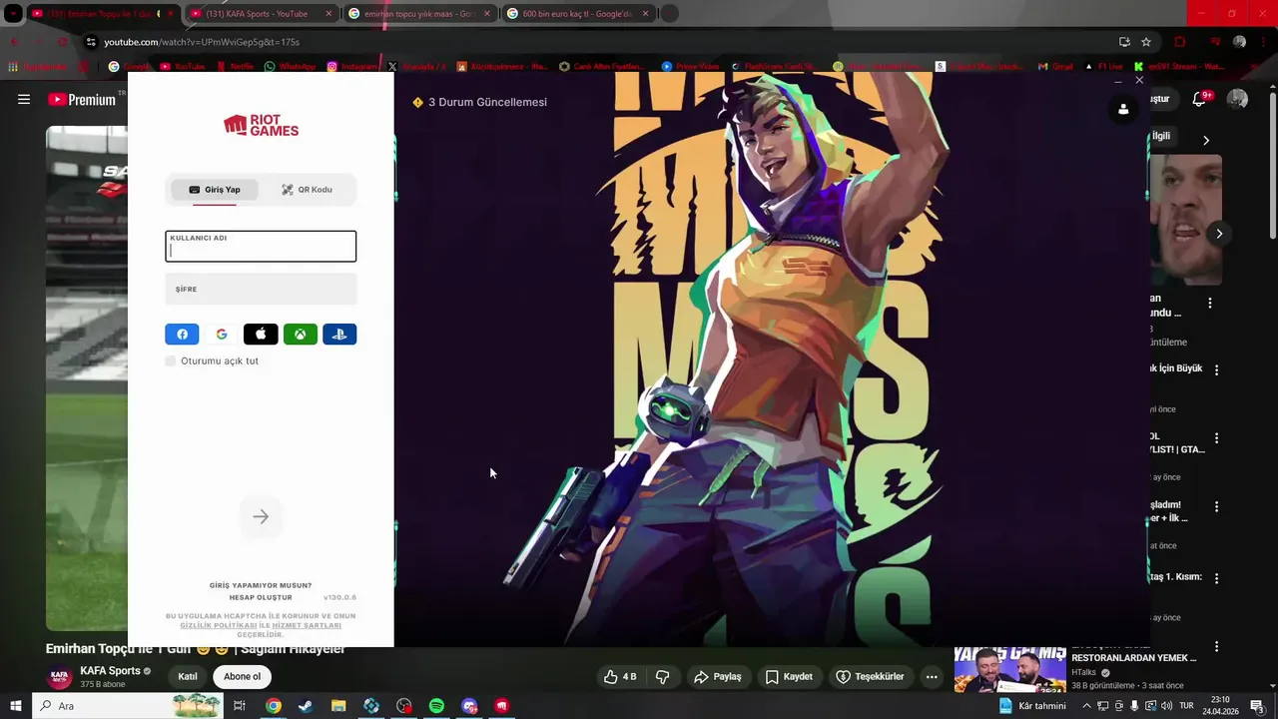Sign in with the Facebook icon
The image size is (1278, 719).
click(x=182, y=335)
